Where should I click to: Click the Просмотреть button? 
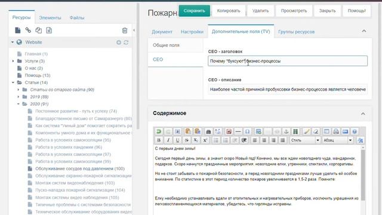click(294, 11)
